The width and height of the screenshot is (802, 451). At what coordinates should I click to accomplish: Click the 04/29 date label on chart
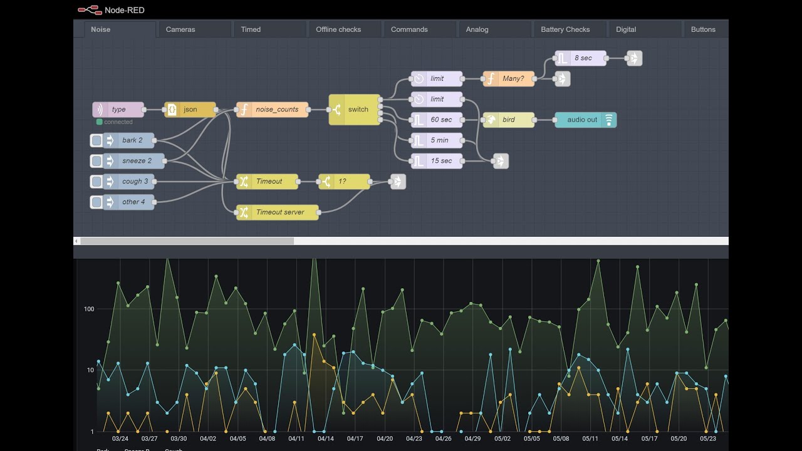click(472, 439)
